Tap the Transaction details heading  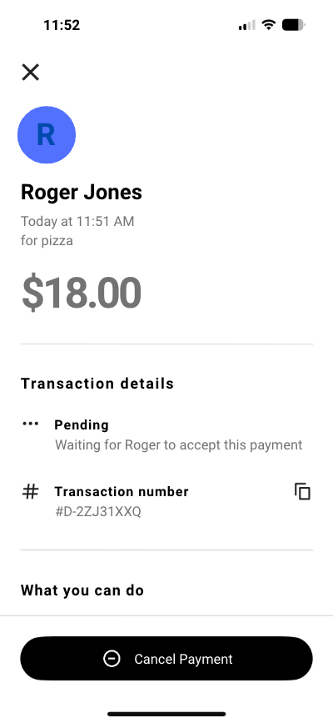[x=97, y=384]
